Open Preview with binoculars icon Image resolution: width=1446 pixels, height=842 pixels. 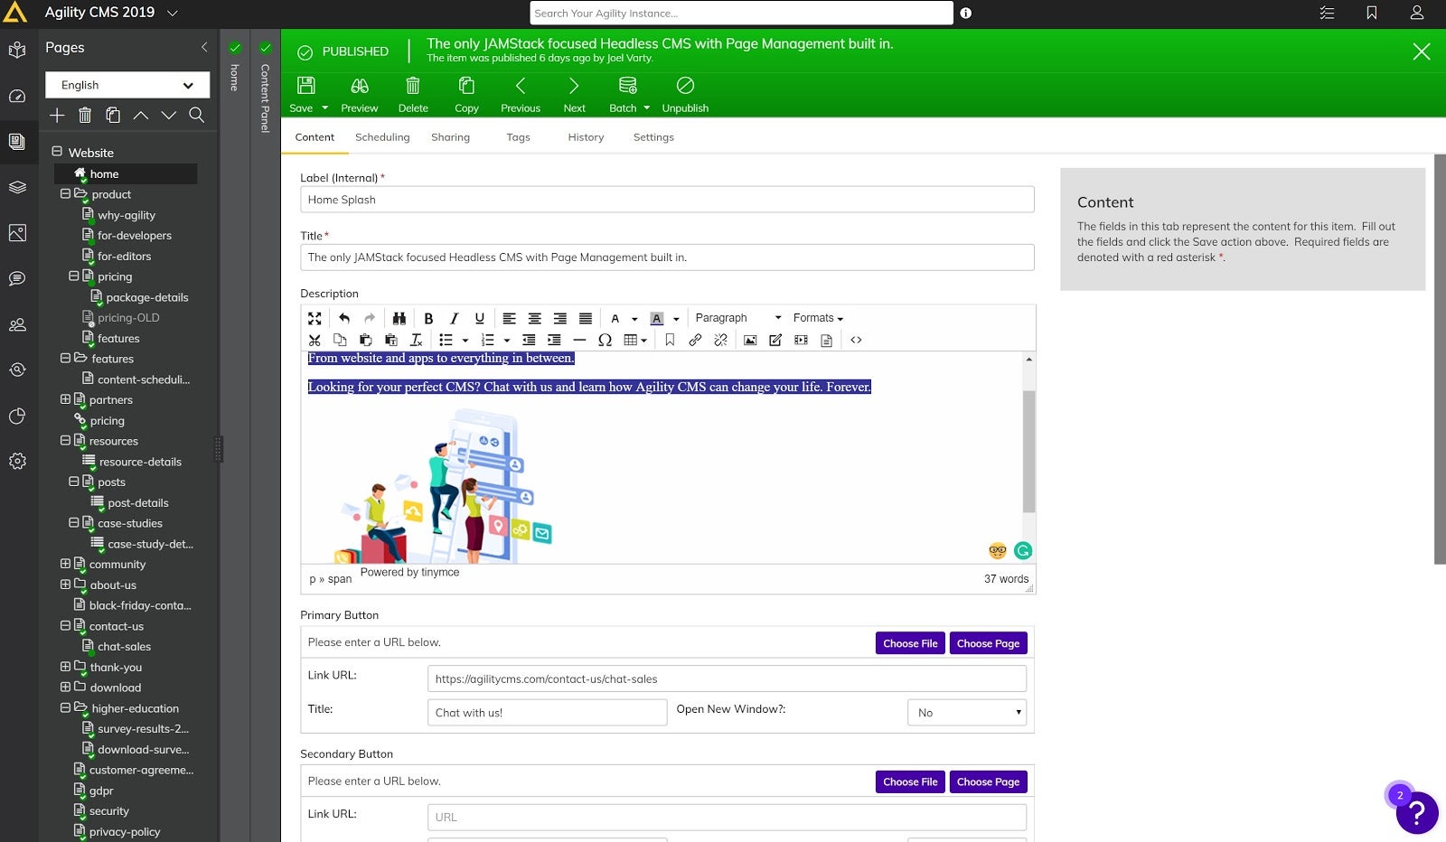click(360, 86)
